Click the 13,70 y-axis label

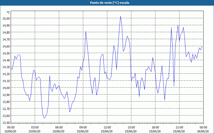(6, 109)
